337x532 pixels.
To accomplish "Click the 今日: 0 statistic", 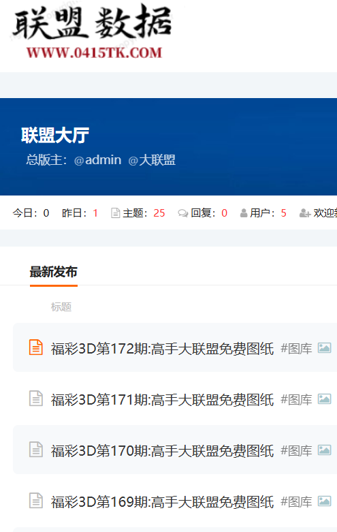I will [31, 213].
